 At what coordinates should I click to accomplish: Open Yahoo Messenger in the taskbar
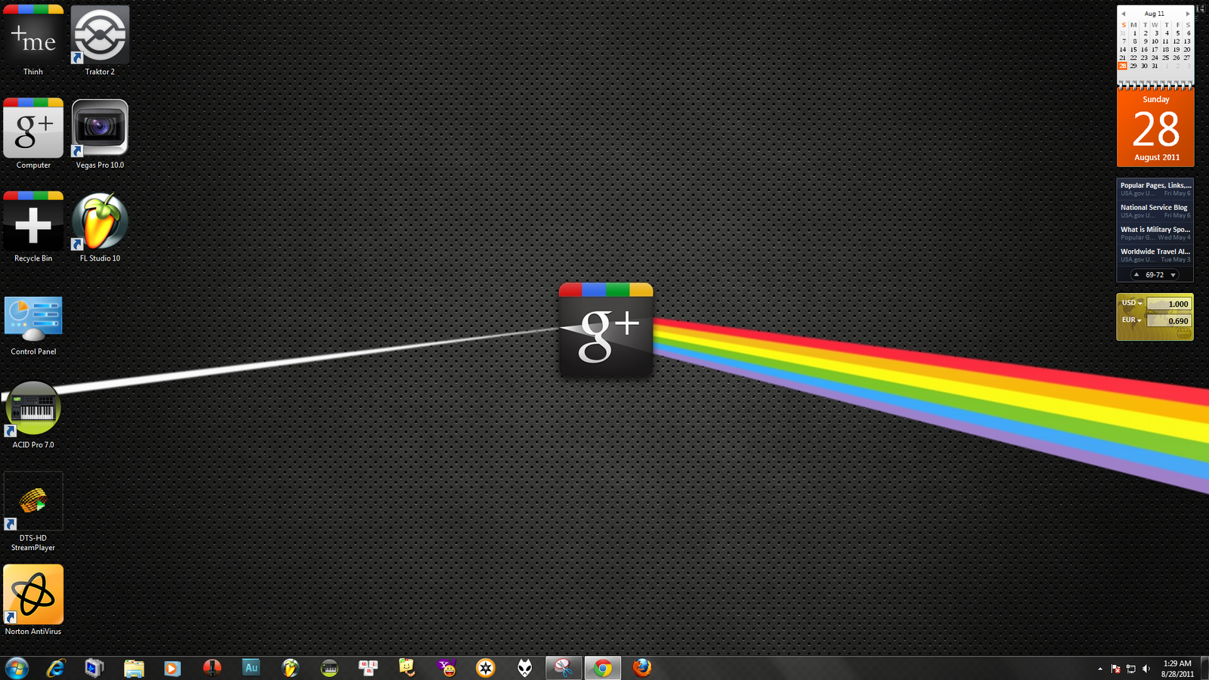447,668
